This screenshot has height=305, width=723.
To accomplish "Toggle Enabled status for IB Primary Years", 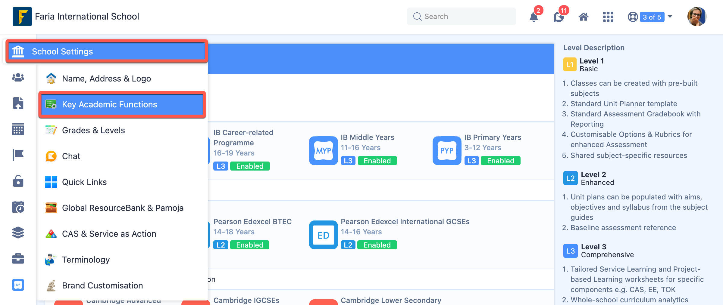I will pyautogui.click(x=500, y=160).
